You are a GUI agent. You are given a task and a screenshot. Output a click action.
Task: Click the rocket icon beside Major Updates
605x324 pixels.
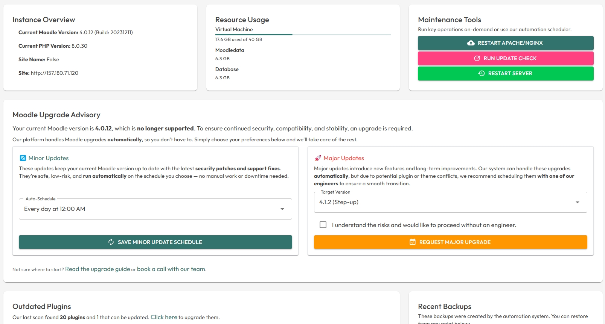click(318, 158)
